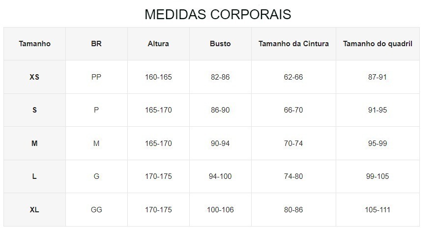Click the L size row label
Screen dimensions: 436x230
coord(34,176)
